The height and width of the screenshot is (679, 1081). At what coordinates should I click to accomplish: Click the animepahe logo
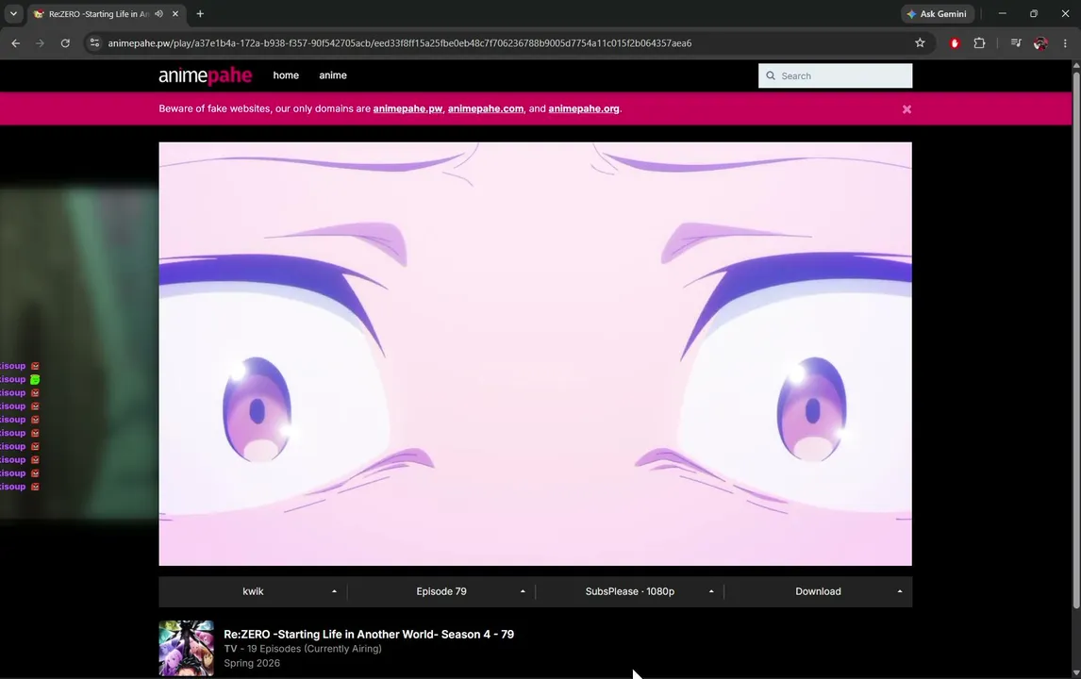(206, 75)
